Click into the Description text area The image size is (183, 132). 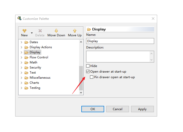118,56
